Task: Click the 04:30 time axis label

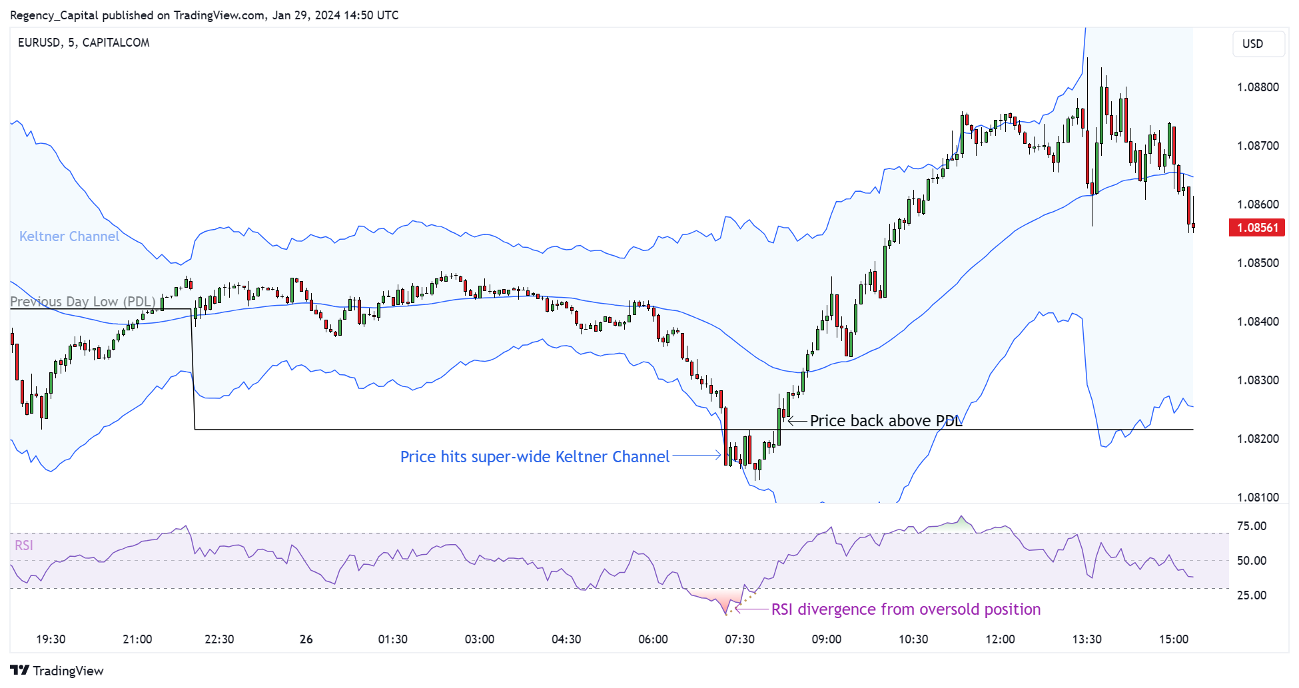Action: point(566,639)
